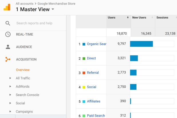Open All Traffic in sidebar
This screenshot has width=177, height=118.
[x=23, y=78]
